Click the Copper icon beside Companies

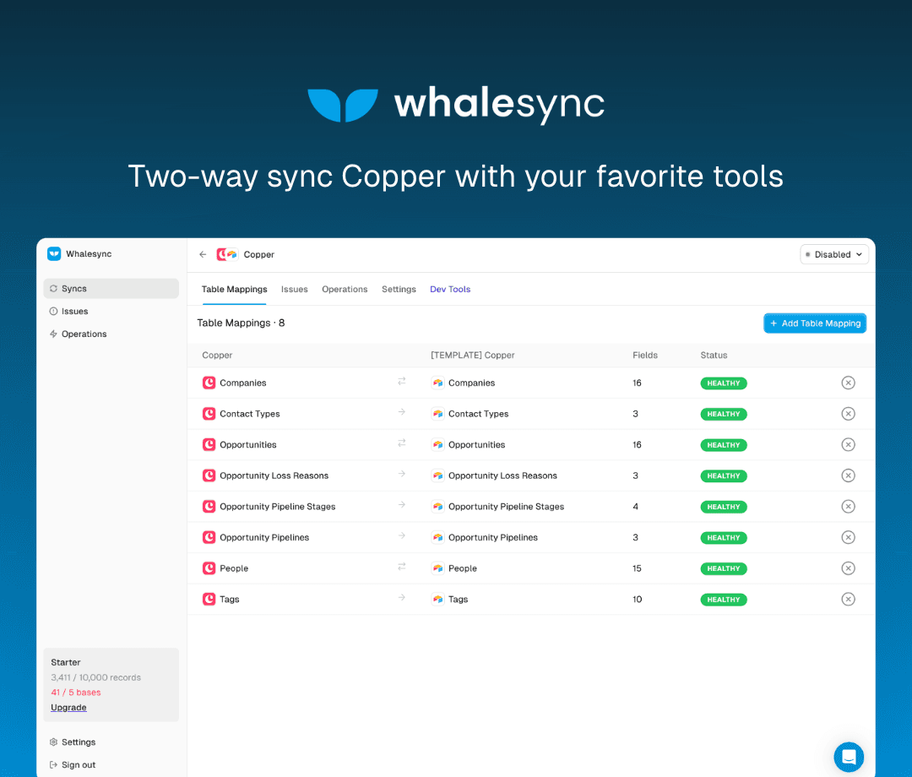pyautogui.click(x=209, y=383)
